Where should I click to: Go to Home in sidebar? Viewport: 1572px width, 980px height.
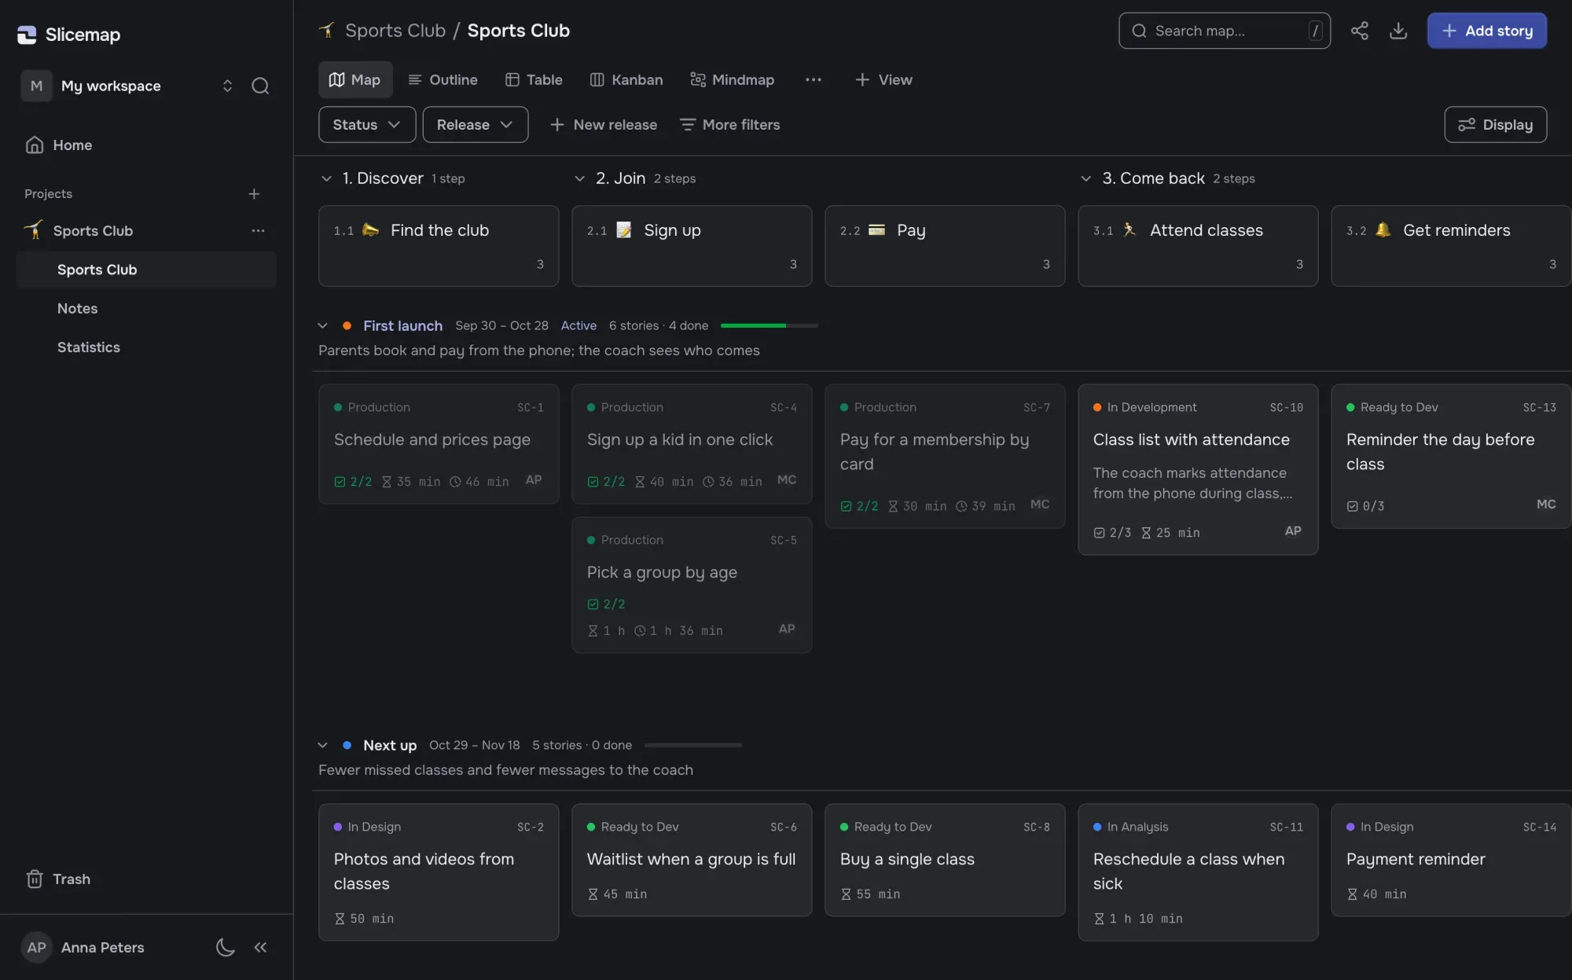(59, 145)
